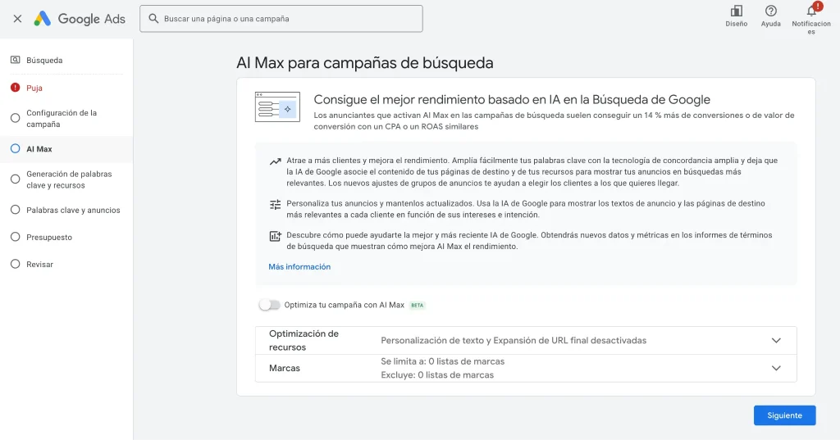Click 'Se limita a: 0 listas de marcas'
This screenshot has height=440, width=840.
[x=442, y=361]
